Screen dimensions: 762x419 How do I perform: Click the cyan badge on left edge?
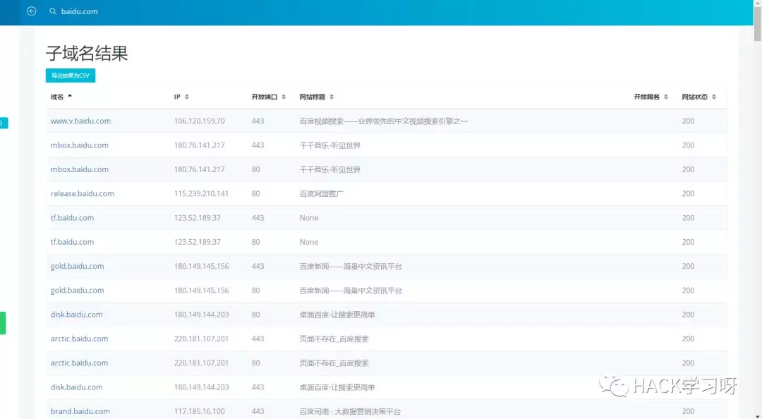point(4,123)
